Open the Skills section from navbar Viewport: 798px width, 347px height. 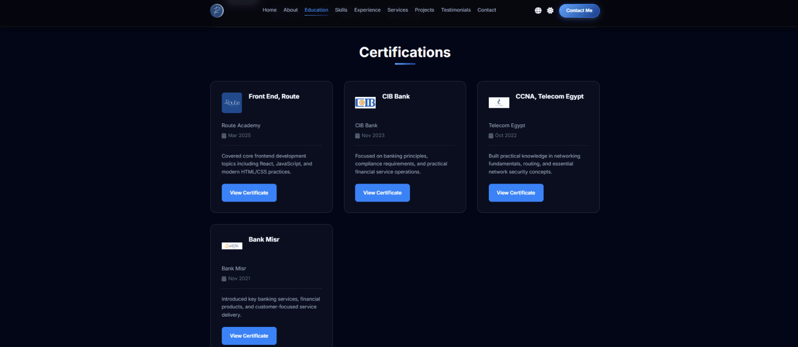coord(341,10)
